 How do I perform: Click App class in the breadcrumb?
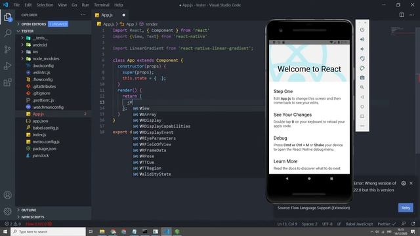tap(127, 24)
